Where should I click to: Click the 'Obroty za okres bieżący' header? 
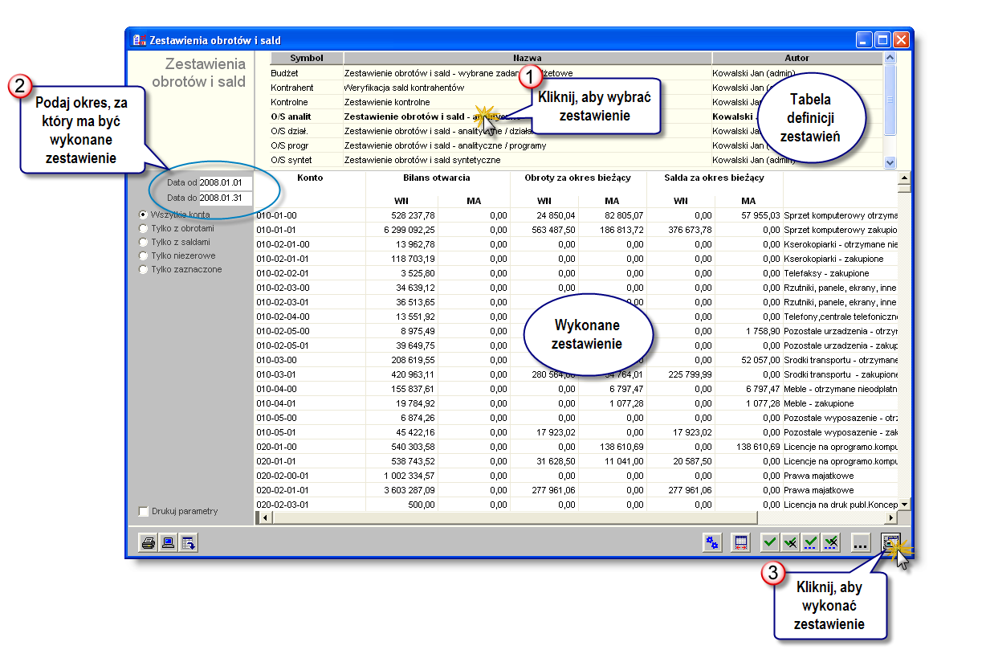[x=579, y=178]
